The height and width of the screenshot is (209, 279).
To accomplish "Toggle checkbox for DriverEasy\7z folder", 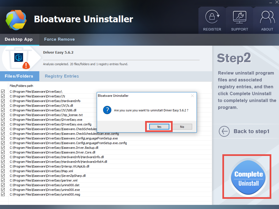I will pyautogui.click(x=3, y=96).
